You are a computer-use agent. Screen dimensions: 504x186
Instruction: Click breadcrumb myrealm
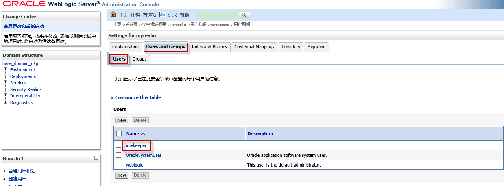coord(178,24)
